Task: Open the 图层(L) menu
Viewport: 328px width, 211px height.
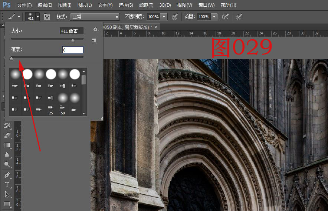Action: click(x=85, y=5)
